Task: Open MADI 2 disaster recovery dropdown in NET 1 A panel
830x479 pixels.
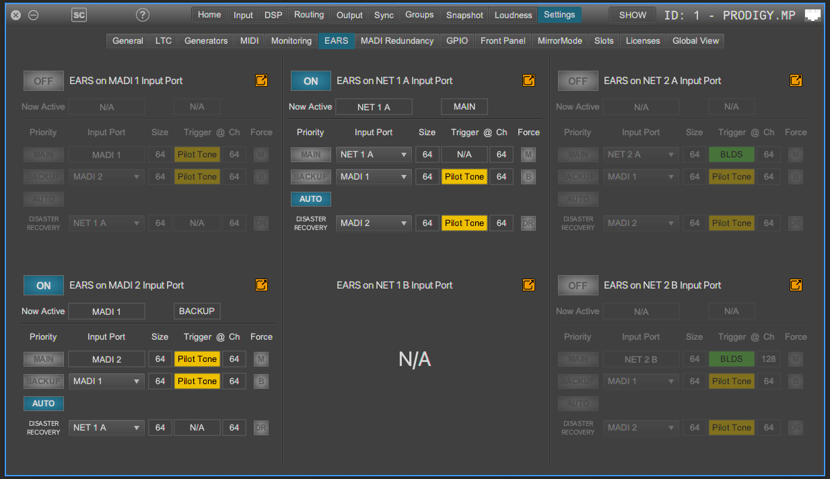Action: [x=374, y=223]
